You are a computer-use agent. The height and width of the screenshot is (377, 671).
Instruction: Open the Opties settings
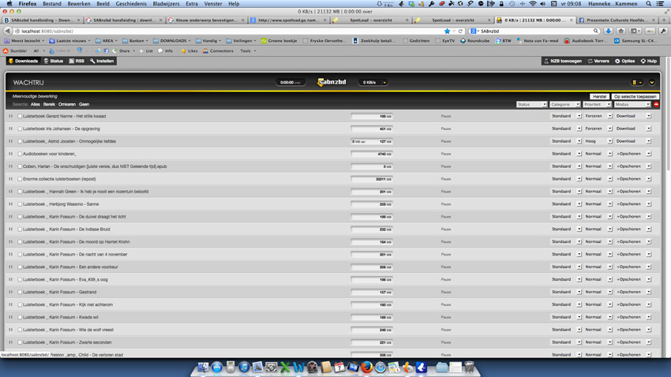[624, 61]
